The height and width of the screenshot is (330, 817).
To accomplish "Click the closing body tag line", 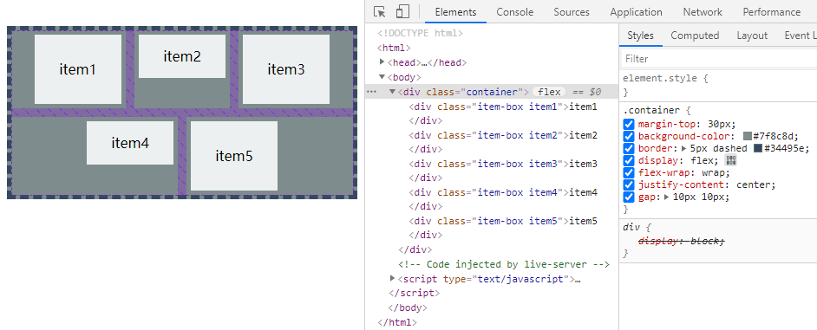I will (x=408, y=307).
